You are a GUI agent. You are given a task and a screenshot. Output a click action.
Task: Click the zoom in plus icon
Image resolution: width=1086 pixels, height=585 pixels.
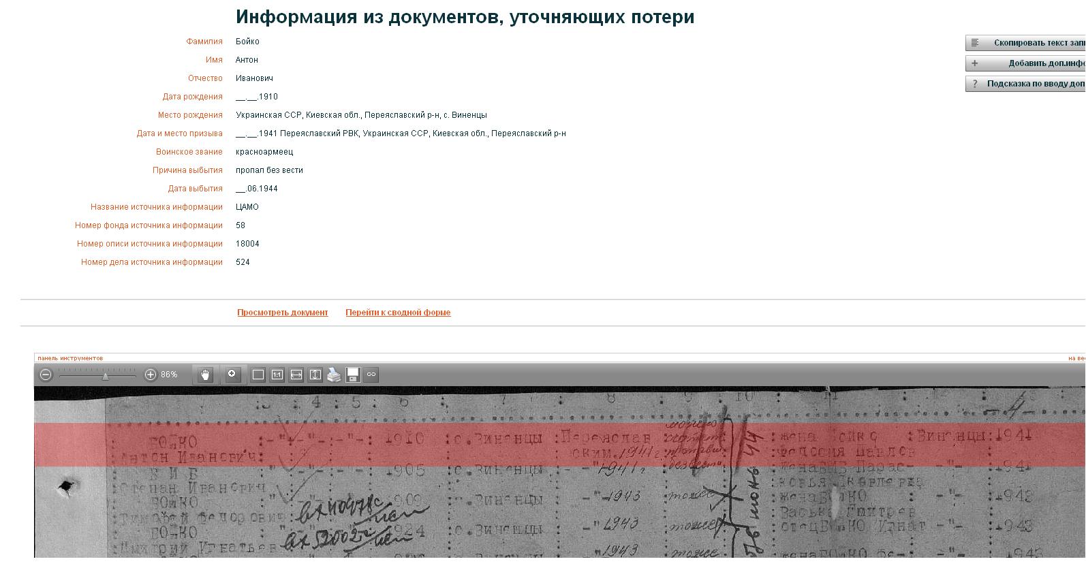coord(151,375)
